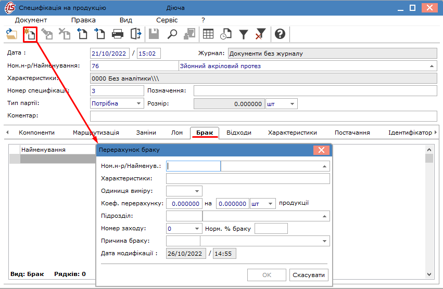The width and height of the screenshot is (443, 289).
Task: Click the nomenclature number field 76
Action: coord(134,66)
